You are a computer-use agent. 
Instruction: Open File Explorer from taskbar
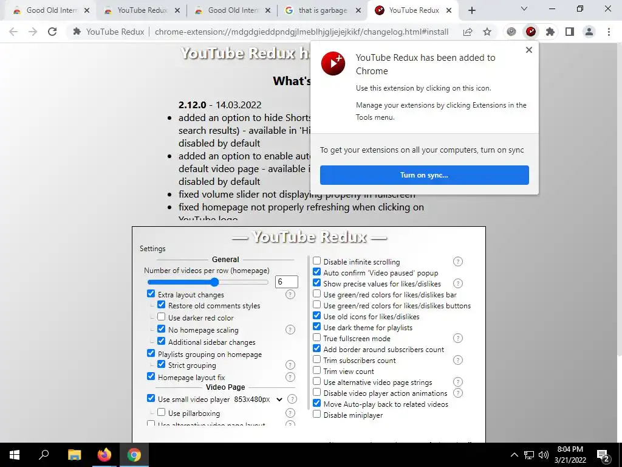coord(74,455)
